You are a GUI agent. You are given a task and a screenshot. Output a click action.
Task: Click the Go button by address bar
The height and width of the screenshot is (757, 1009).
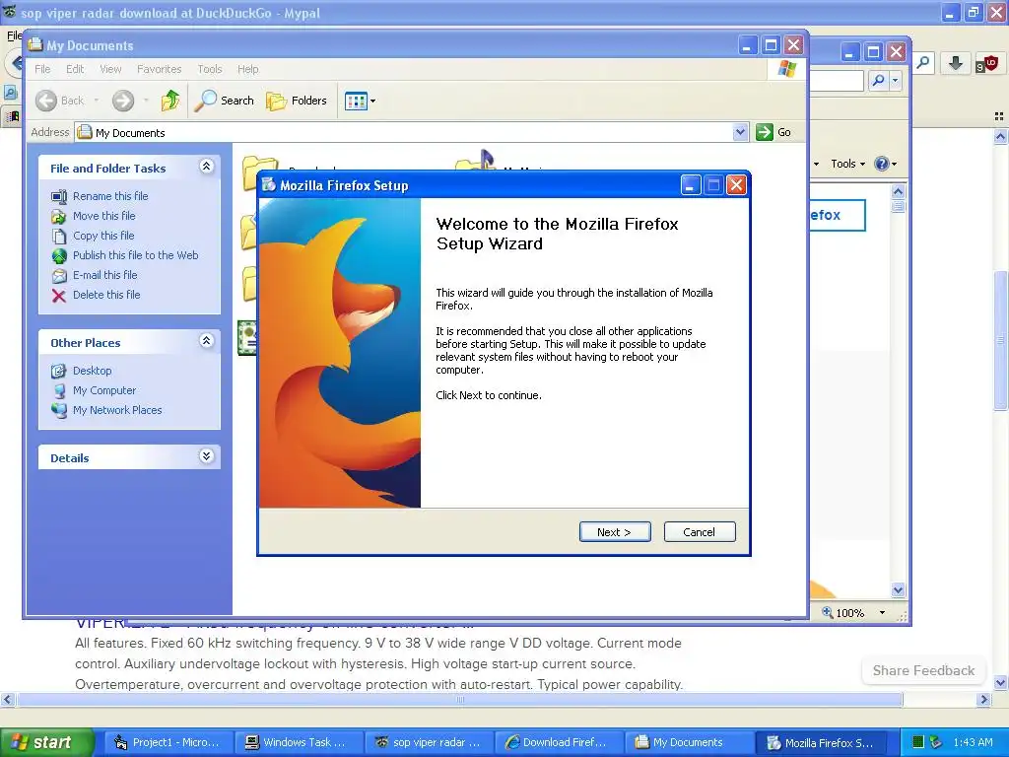point(774,132)
